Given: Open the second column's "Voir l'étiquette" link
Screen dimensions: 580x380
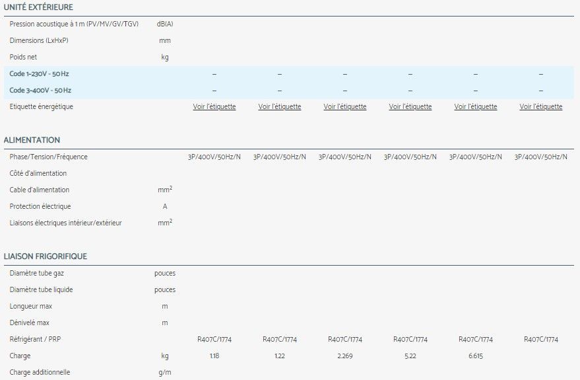Looking at the screenshot, I should pos(279,107).
